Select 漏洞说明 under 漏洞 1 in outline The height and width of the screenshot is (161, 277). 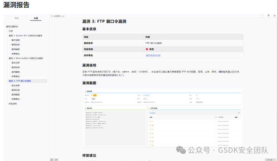click(16, 45)
